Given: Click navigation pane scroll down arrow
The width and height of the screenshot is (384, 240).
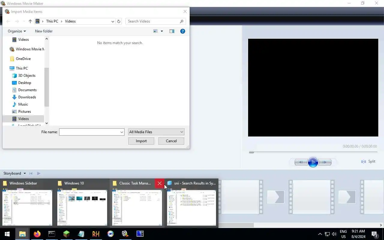Looking at the screenshot, I should tap(46, 123).
